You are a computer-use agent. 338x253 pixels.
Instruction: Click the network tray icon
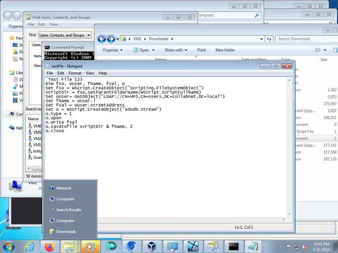click(x=297, y=247)
